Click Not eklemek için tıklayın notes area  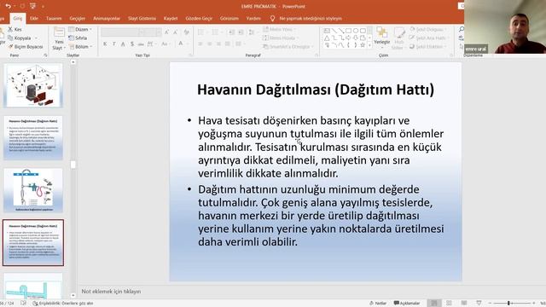(x=111, y=292)
